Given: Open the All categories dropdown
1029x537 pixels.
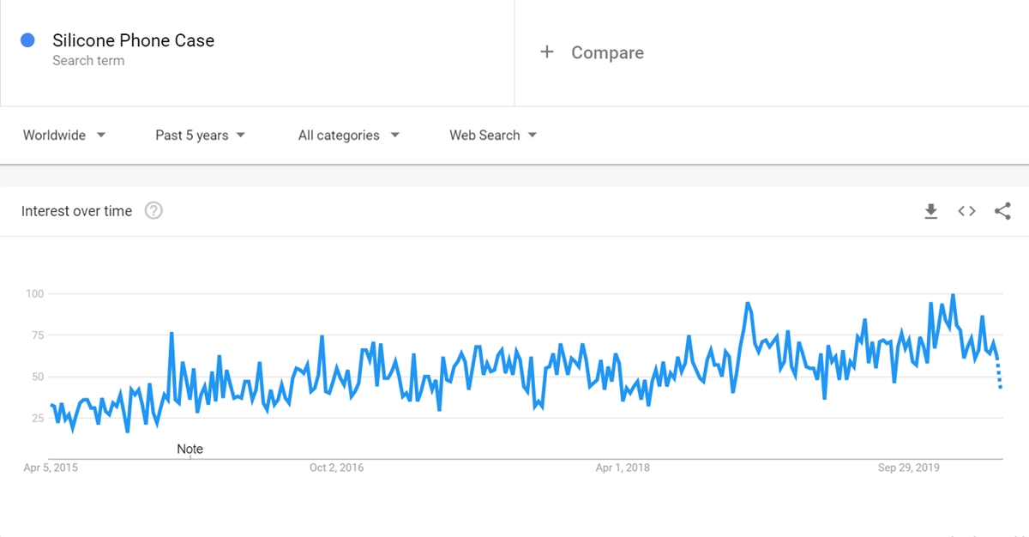Looking at the screenshot, I should click(348, 136).
